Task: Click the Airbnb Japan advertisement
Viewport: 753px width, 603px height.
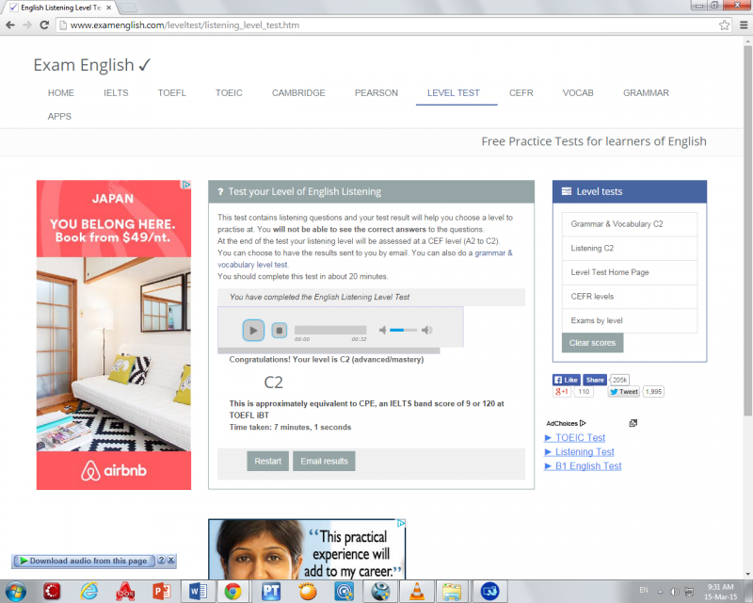Action: 114,335
